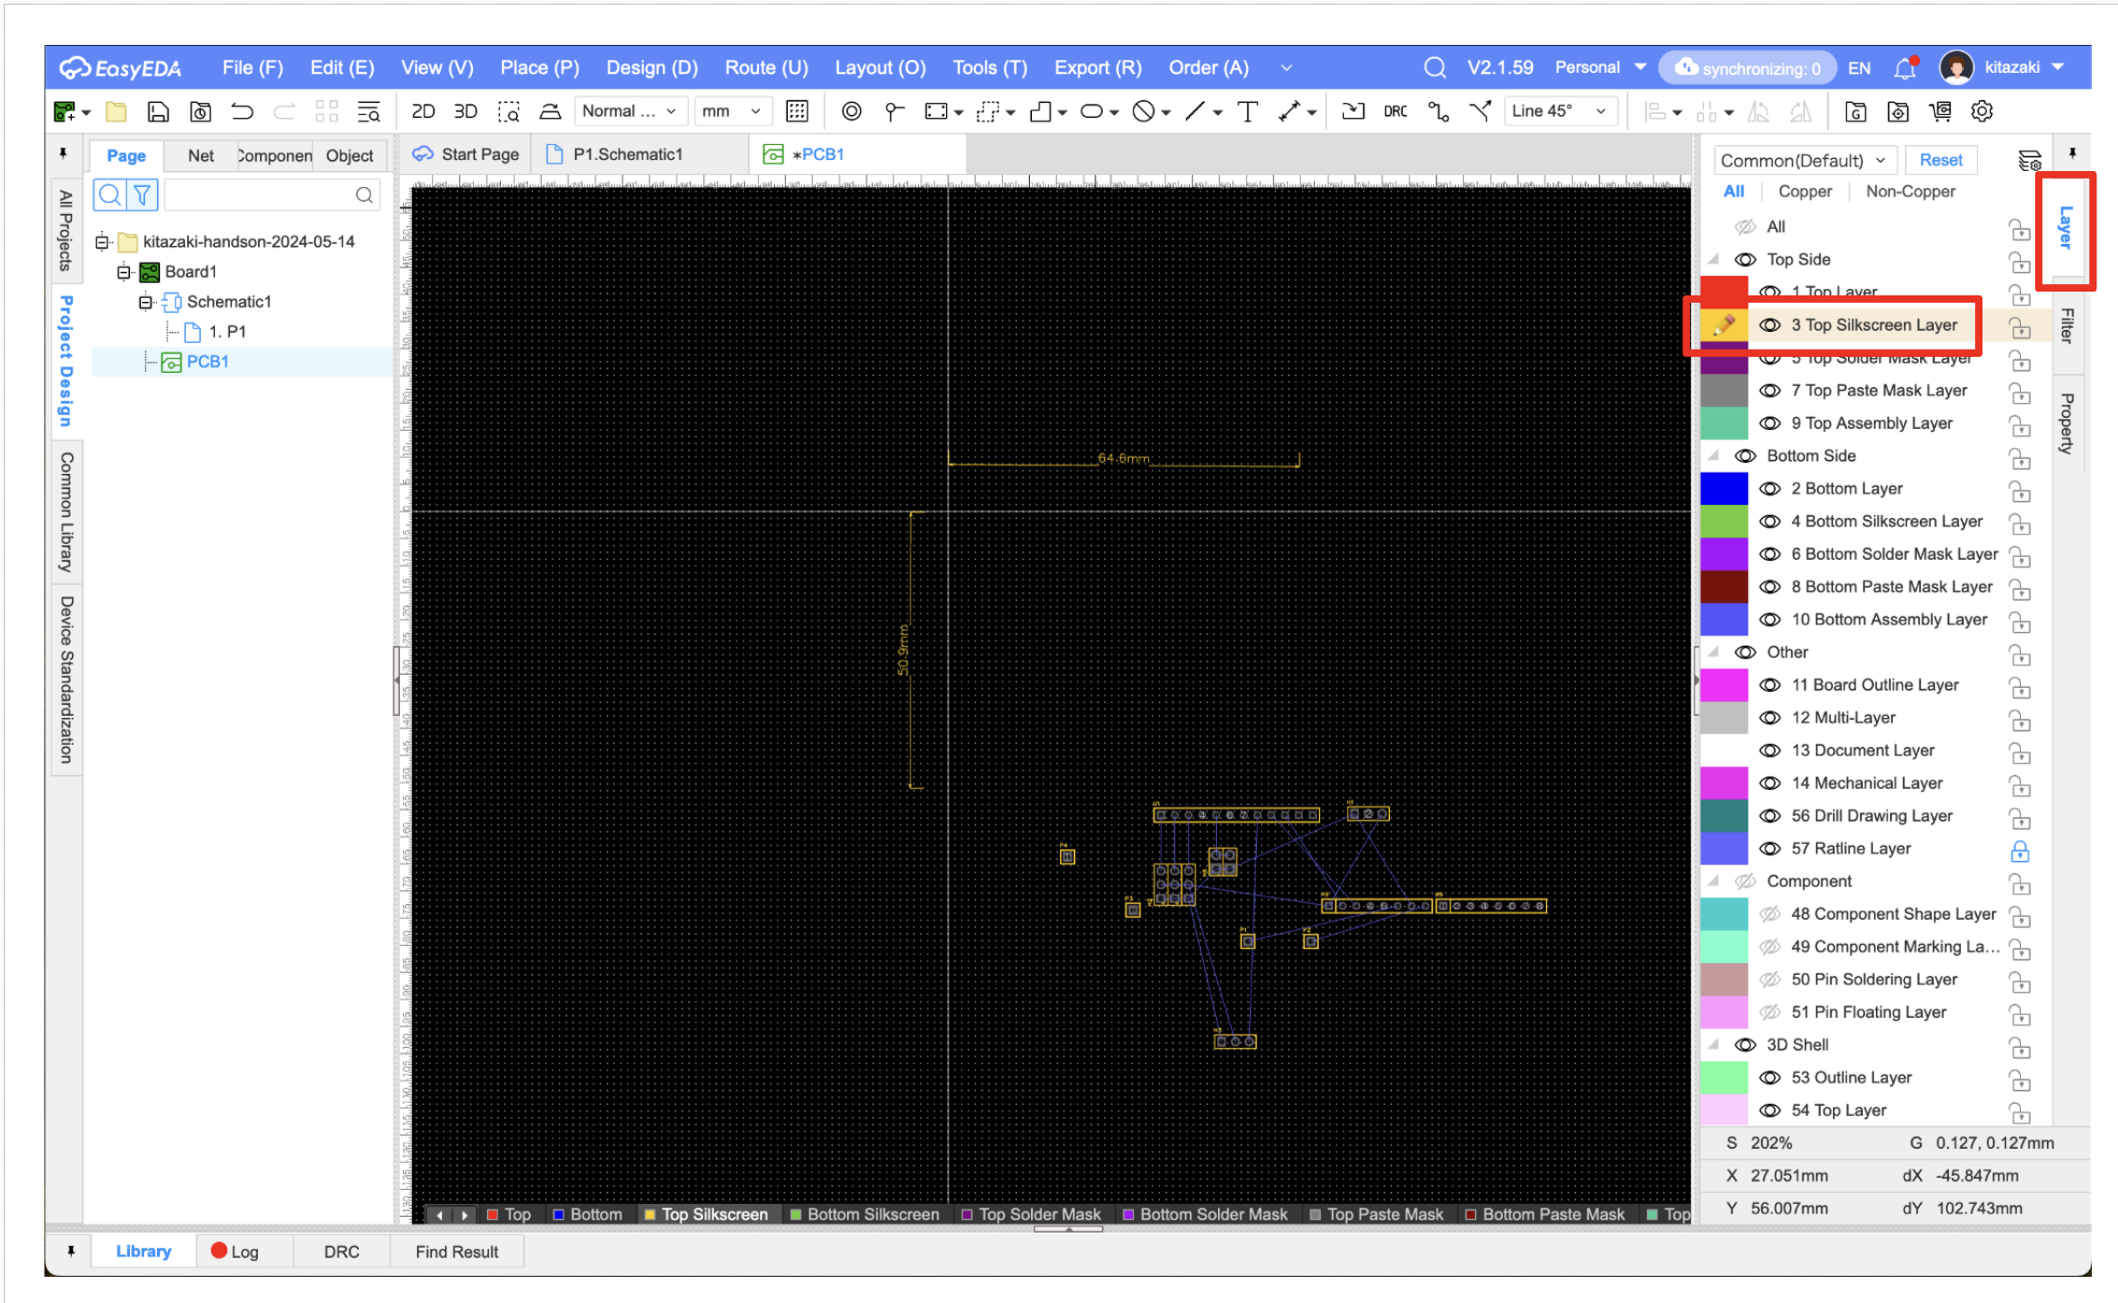Click the Undo arrow icon
The height and width of the screenshot is (1303, 2118).
pos(242,112)
